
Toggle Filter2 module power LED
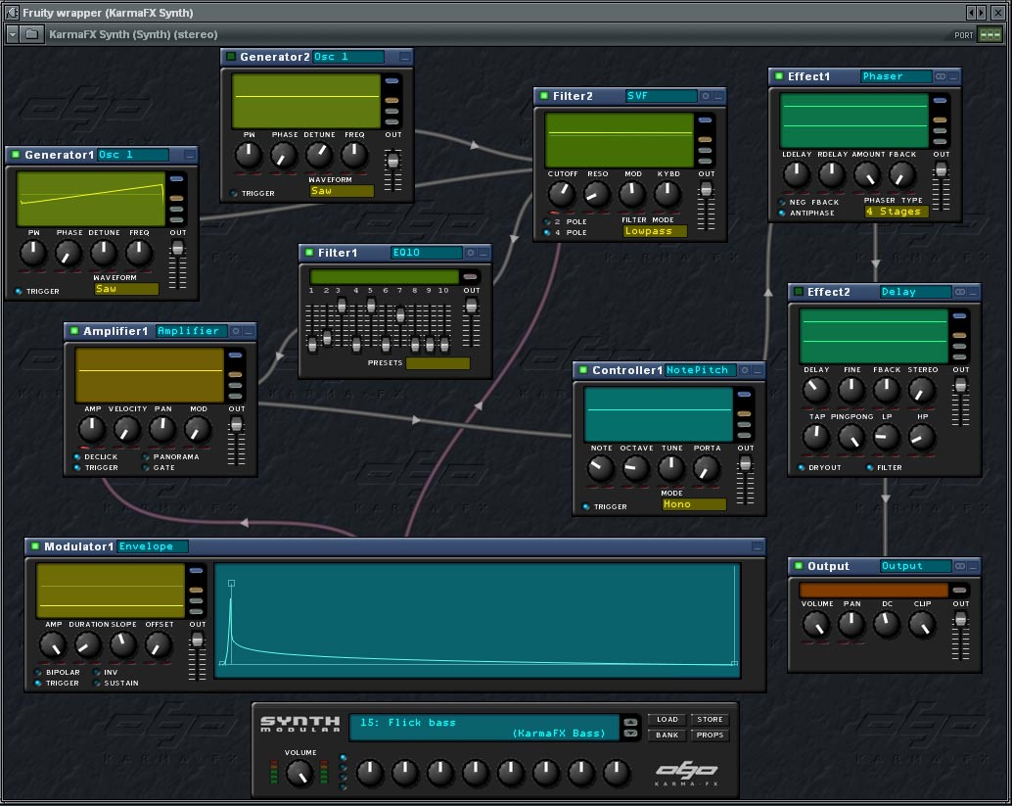tap(544, 96)
